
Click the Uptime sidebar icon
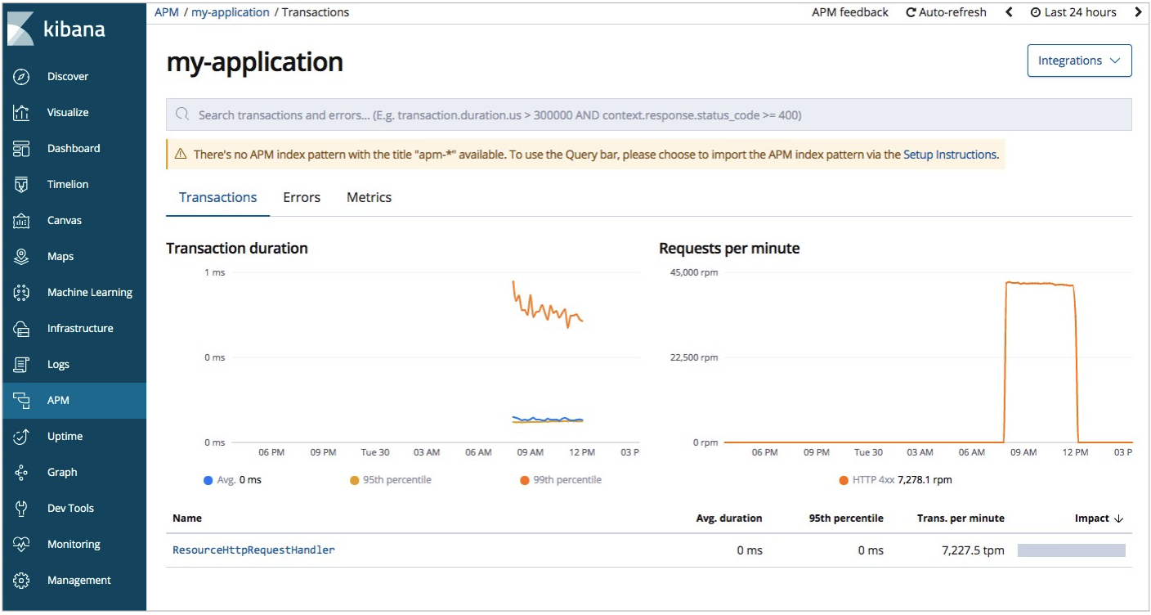click(x=22, y=436)
